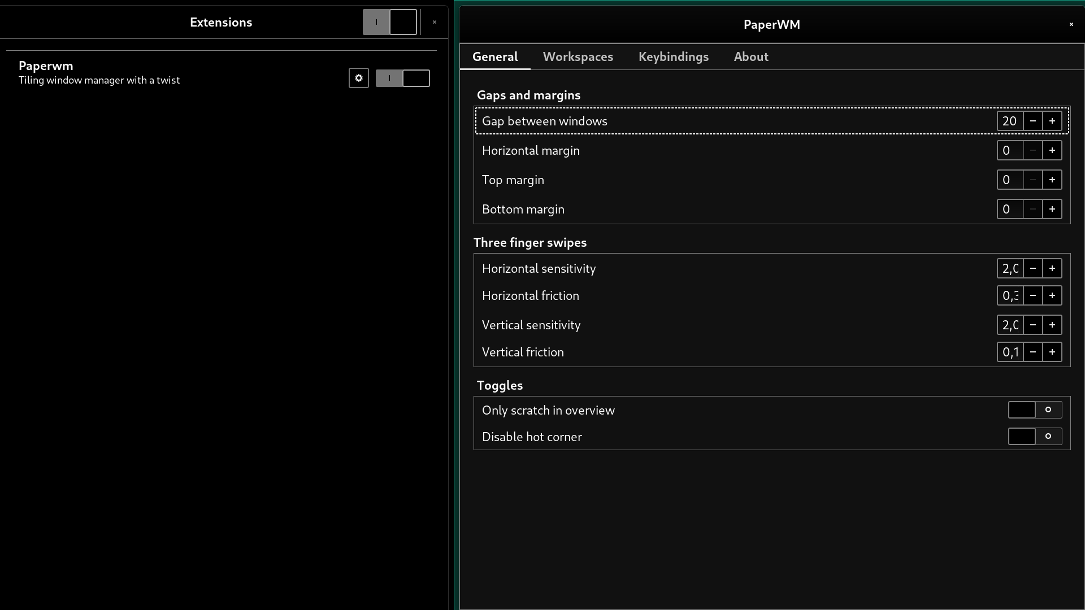Decrease Vertical friction value
This screenshot has height=610, width=1085.
click(1033, 352)
